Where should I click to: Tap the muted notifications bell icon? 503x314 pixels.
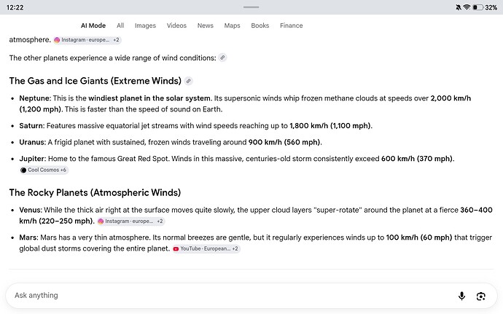459,7
